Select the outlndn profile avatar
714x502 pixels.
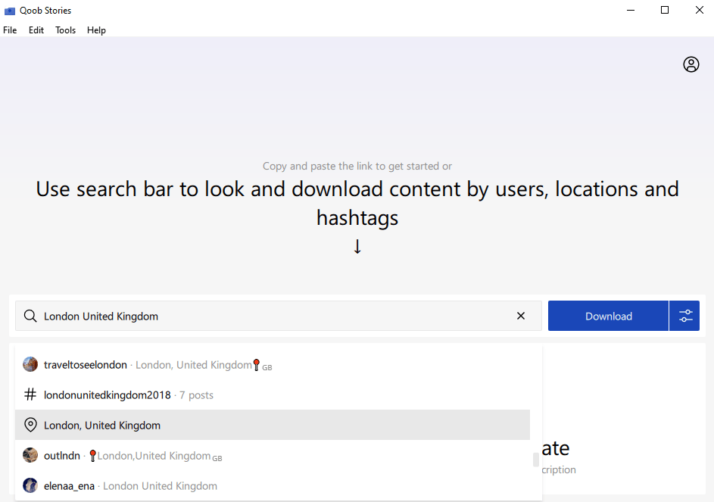(30, 455)
